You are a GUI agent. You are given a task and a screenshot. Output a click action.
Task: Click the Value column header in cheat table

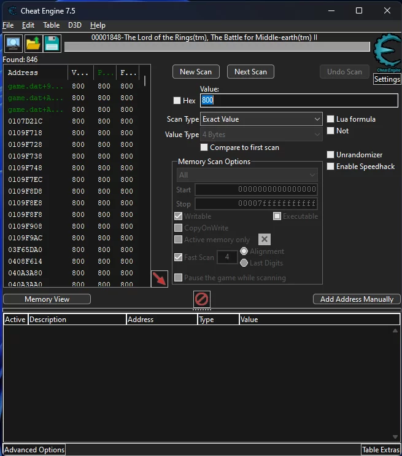[x=320, y=320]
